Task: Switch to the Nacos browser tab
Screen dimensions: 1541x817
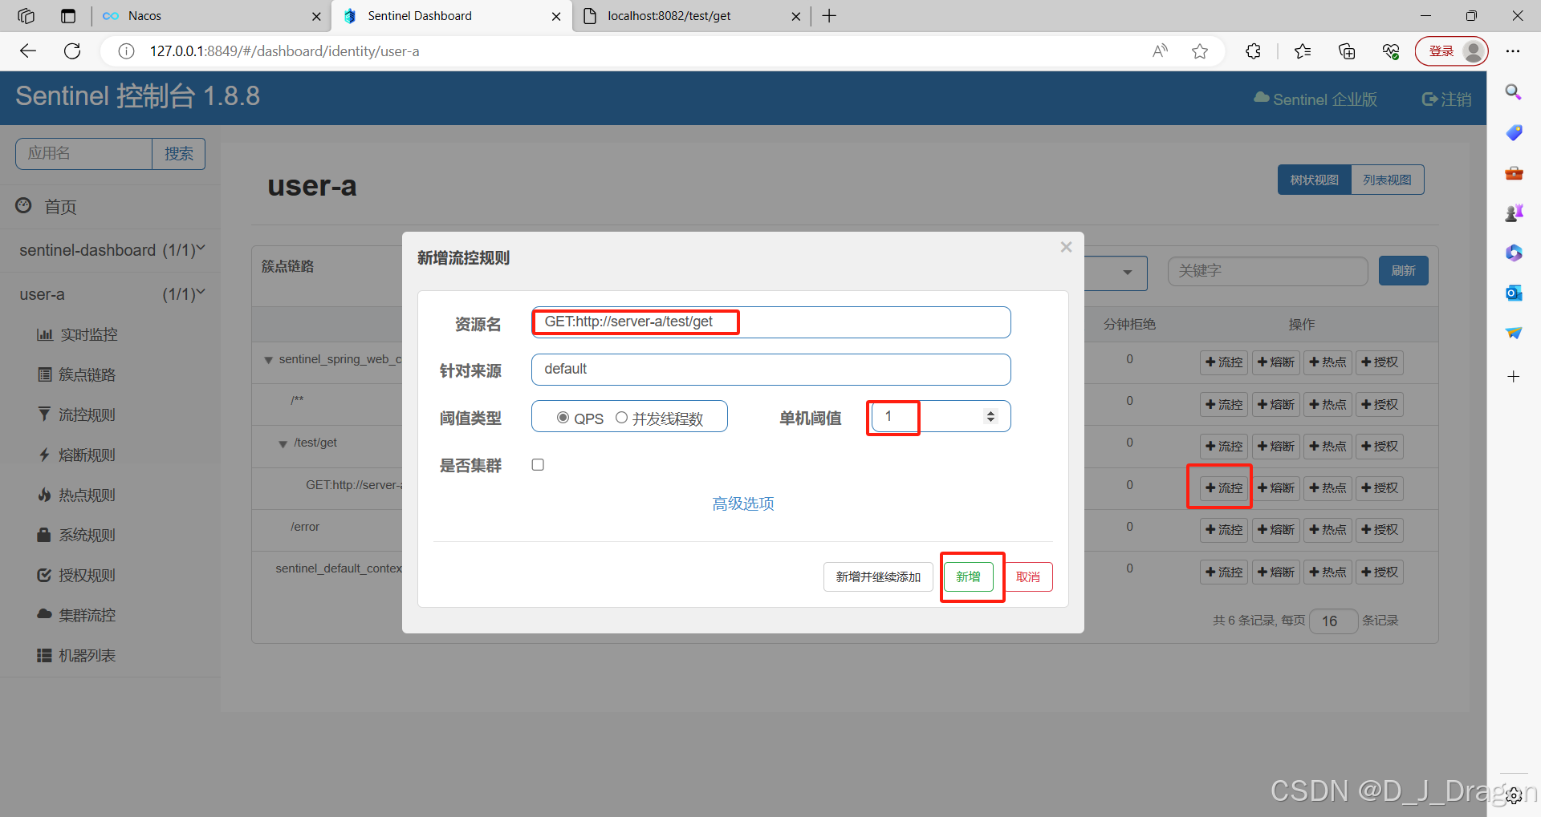Action: 211,16
